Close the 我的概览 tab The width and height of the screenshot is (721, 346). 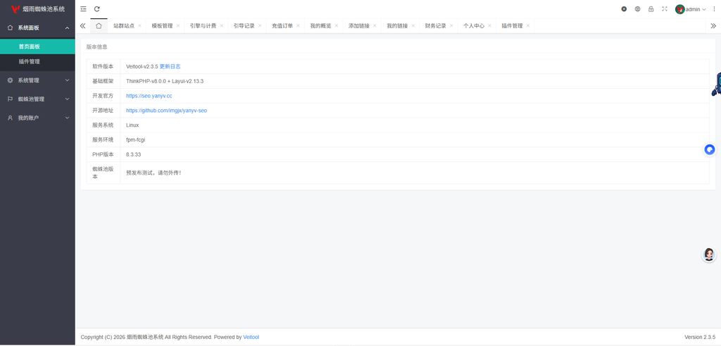[x=336, y=26]
